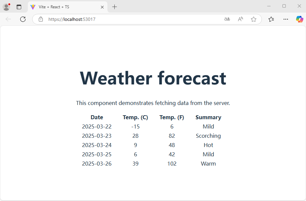
Task: Select date 2025-03-24 cell
Action: (x=97, y=145)
